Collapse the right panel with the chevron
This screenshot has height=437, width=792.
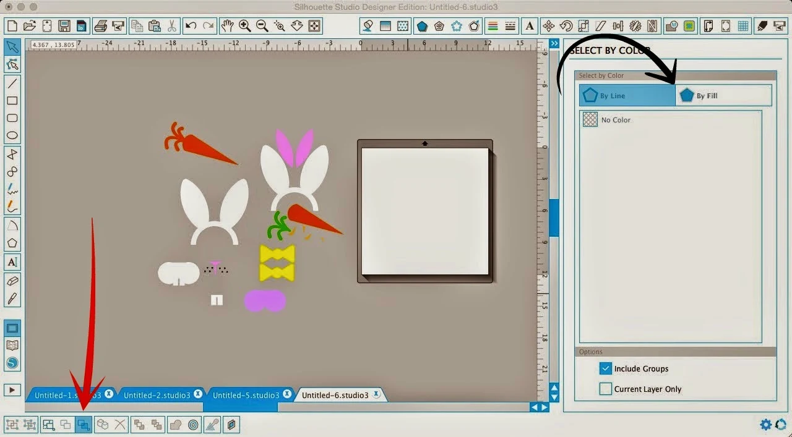[x=554, y=43]
